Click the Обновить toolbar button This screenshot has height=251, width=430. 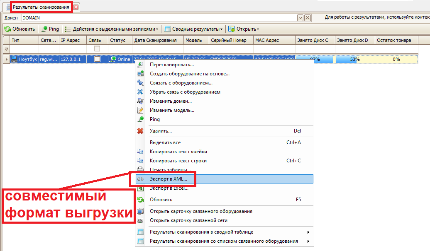pos(20,29)
